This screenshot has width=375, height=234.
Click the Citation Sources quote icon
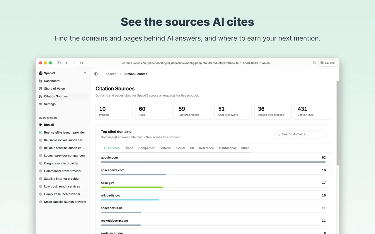(41, 96)
